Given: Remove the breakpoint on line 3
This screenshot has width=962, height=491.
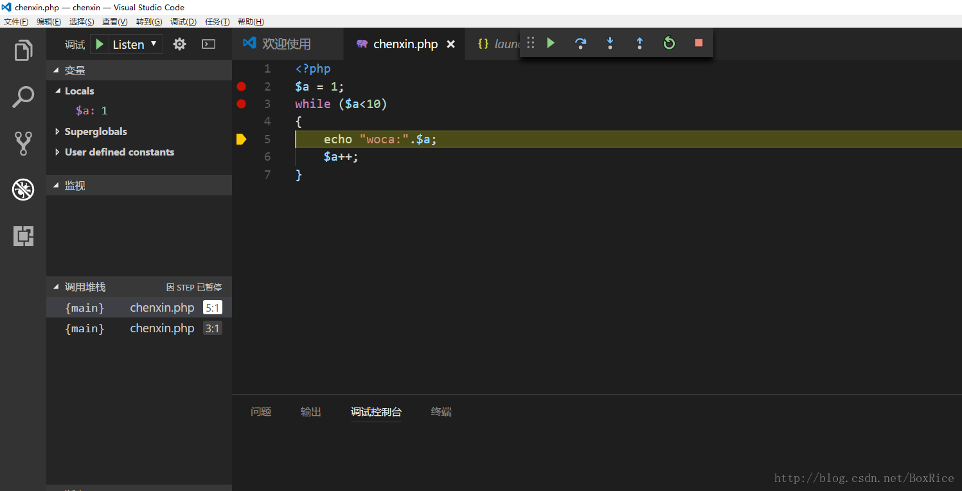Looking at the screenshot, I should [242, 103].
